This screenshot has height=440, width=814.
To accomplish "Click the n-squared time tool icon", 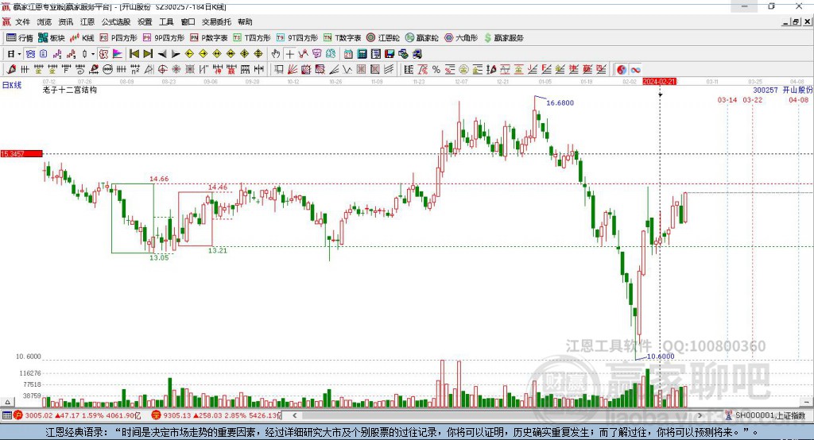I will coord(135,70).
